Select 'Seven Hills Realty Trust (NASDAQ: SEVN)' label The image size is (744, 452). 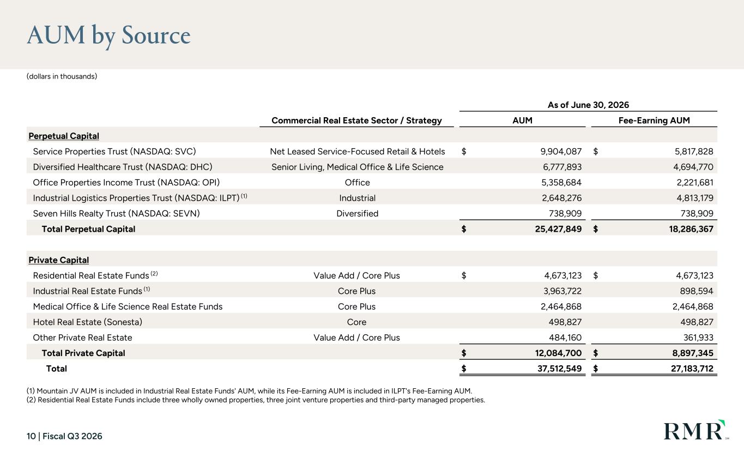(x=116, y=213)
